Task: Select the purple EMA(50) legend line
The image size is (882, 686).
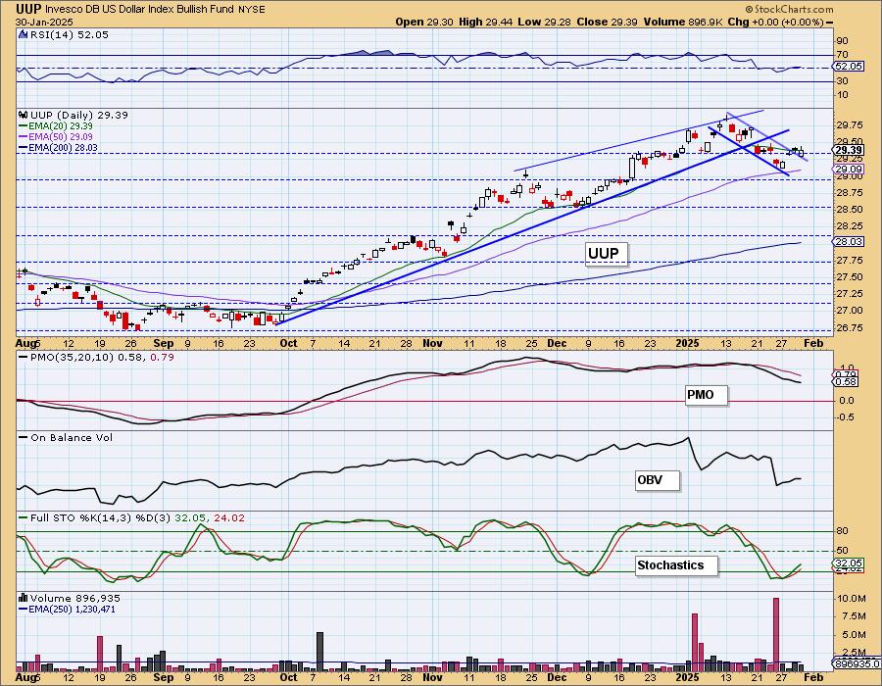Action: 24,136
